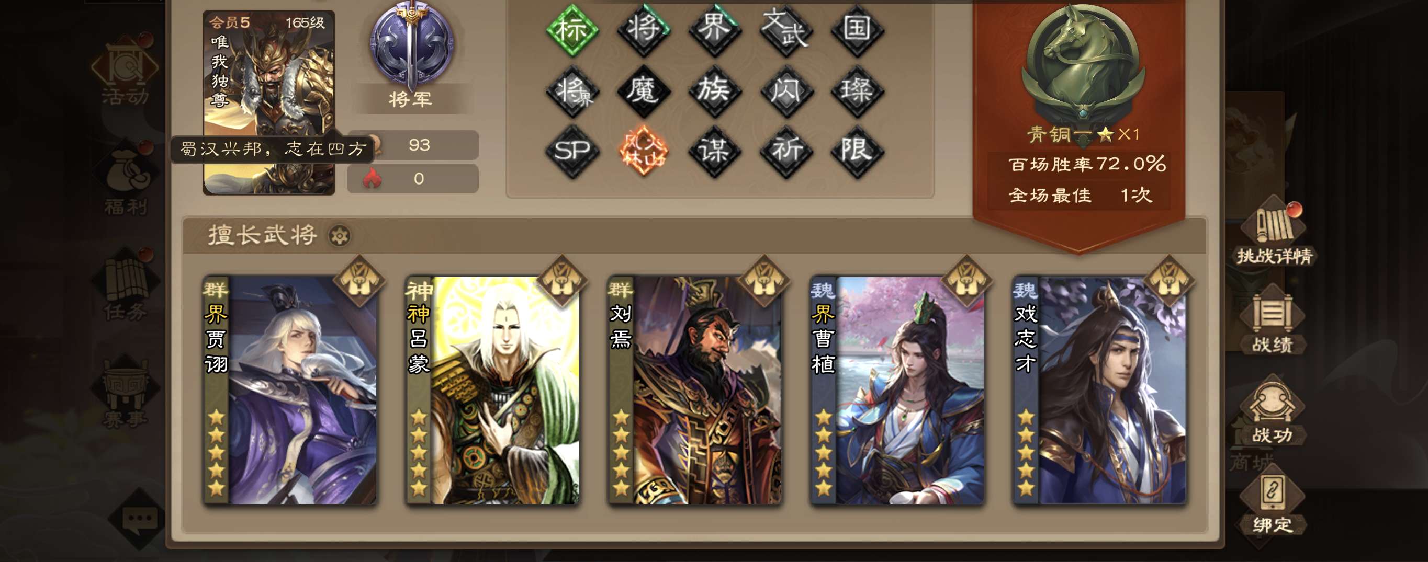Select the 国 diamond badge

click(x=857, y=30)
